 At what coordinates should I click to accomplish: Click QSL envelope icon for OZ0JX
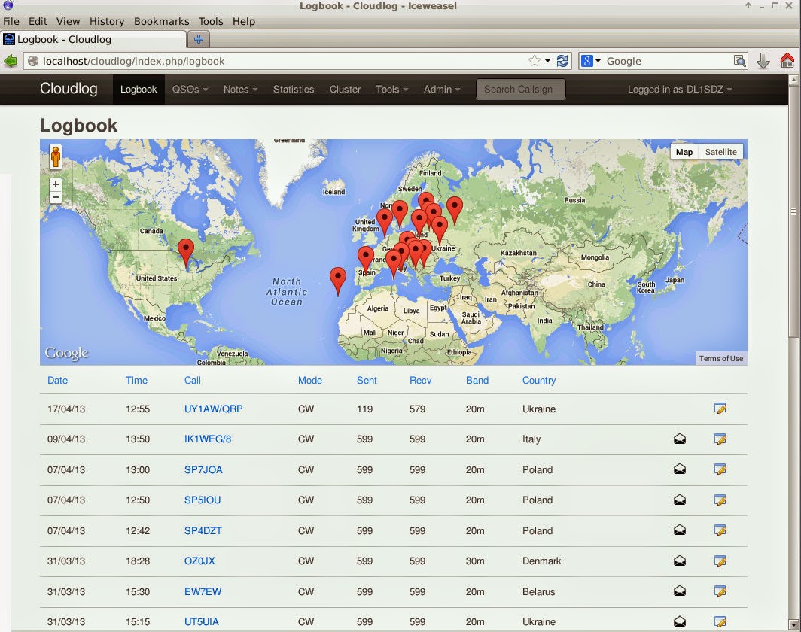(x=679, y=561)
